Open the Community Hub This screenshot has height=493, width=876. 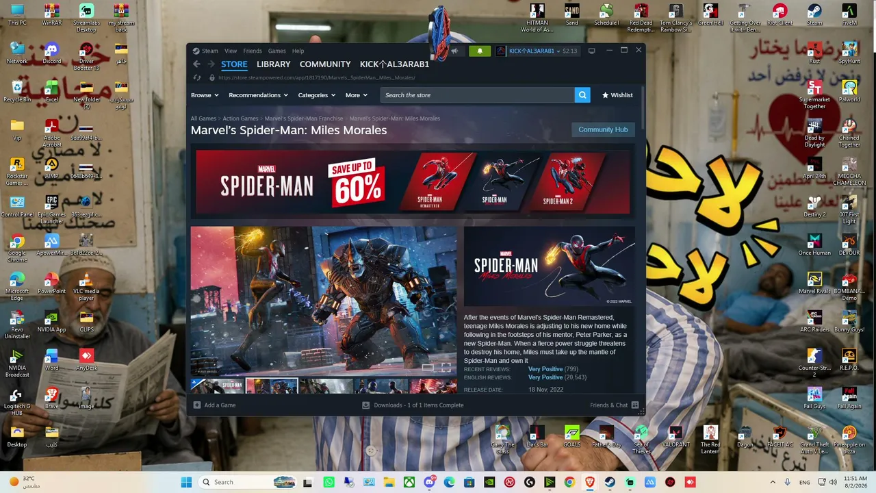pos(603,129)
